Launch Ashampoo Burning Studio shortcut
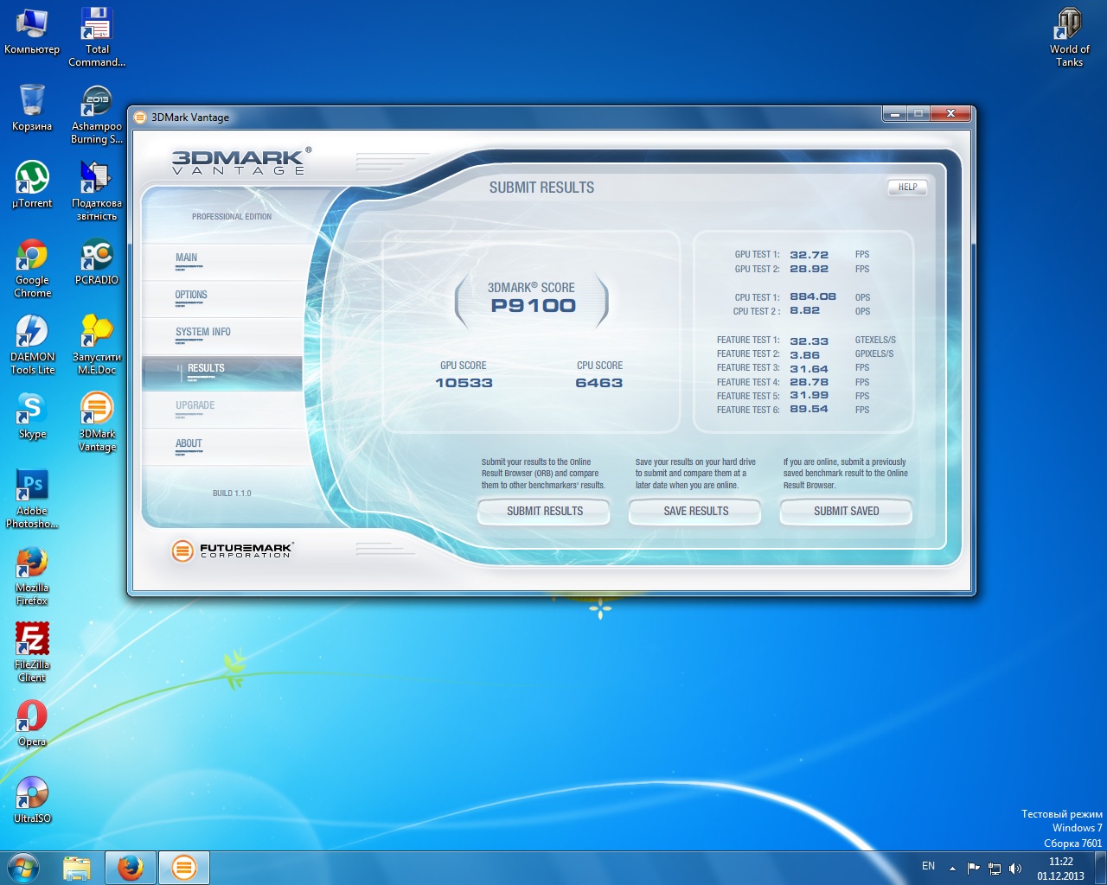1107x885 pixels. pyautogui.click(x=97, y=114)
